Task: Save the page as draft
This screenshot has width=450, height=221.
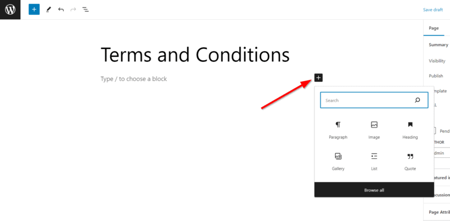Action: pos(433,10)
